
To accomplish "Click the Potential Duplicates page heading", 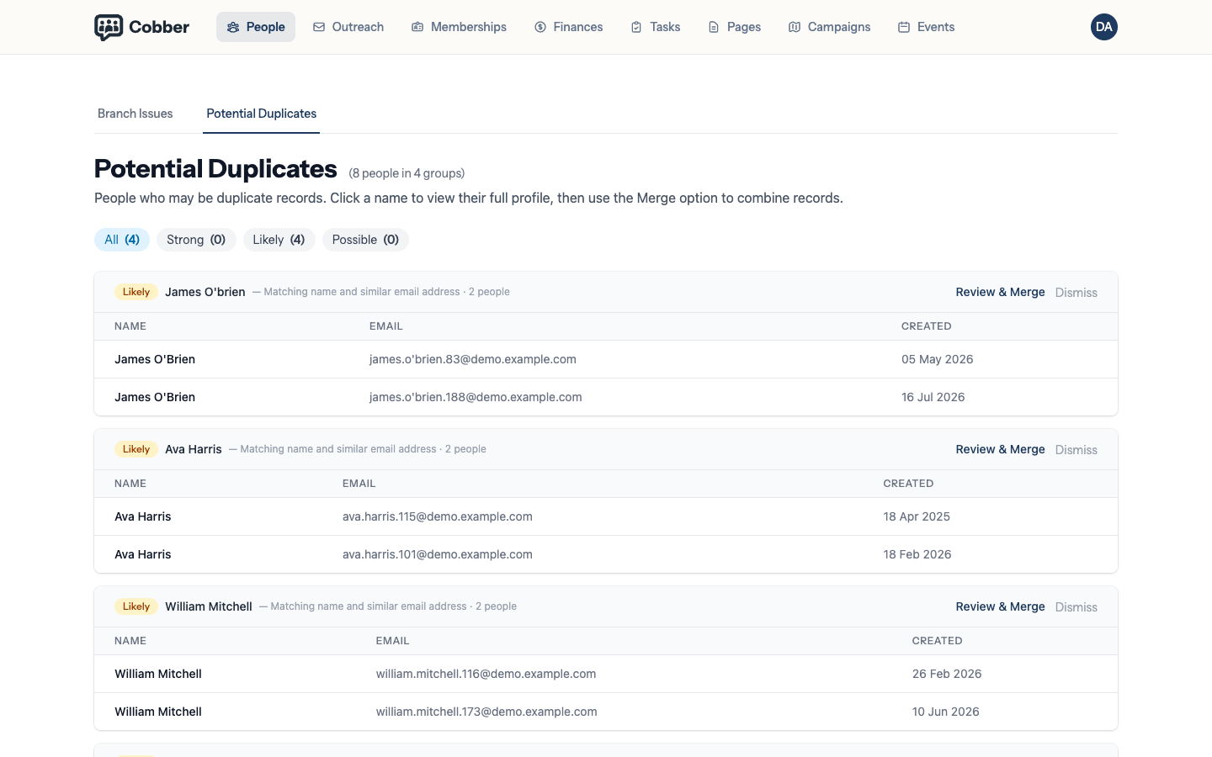I will click(x=215, y=169).
